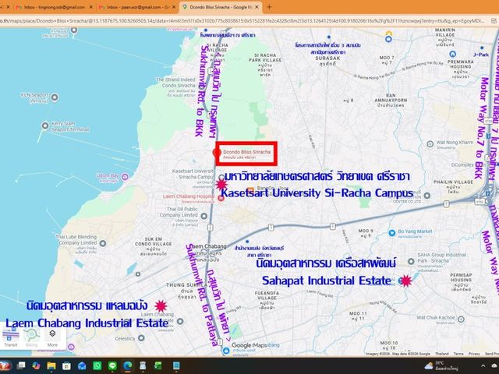Switch to the paan.wzr Gmail inbox tab
Image resolution: width=499 pixels, height=374 pixels.
point(137,7)
